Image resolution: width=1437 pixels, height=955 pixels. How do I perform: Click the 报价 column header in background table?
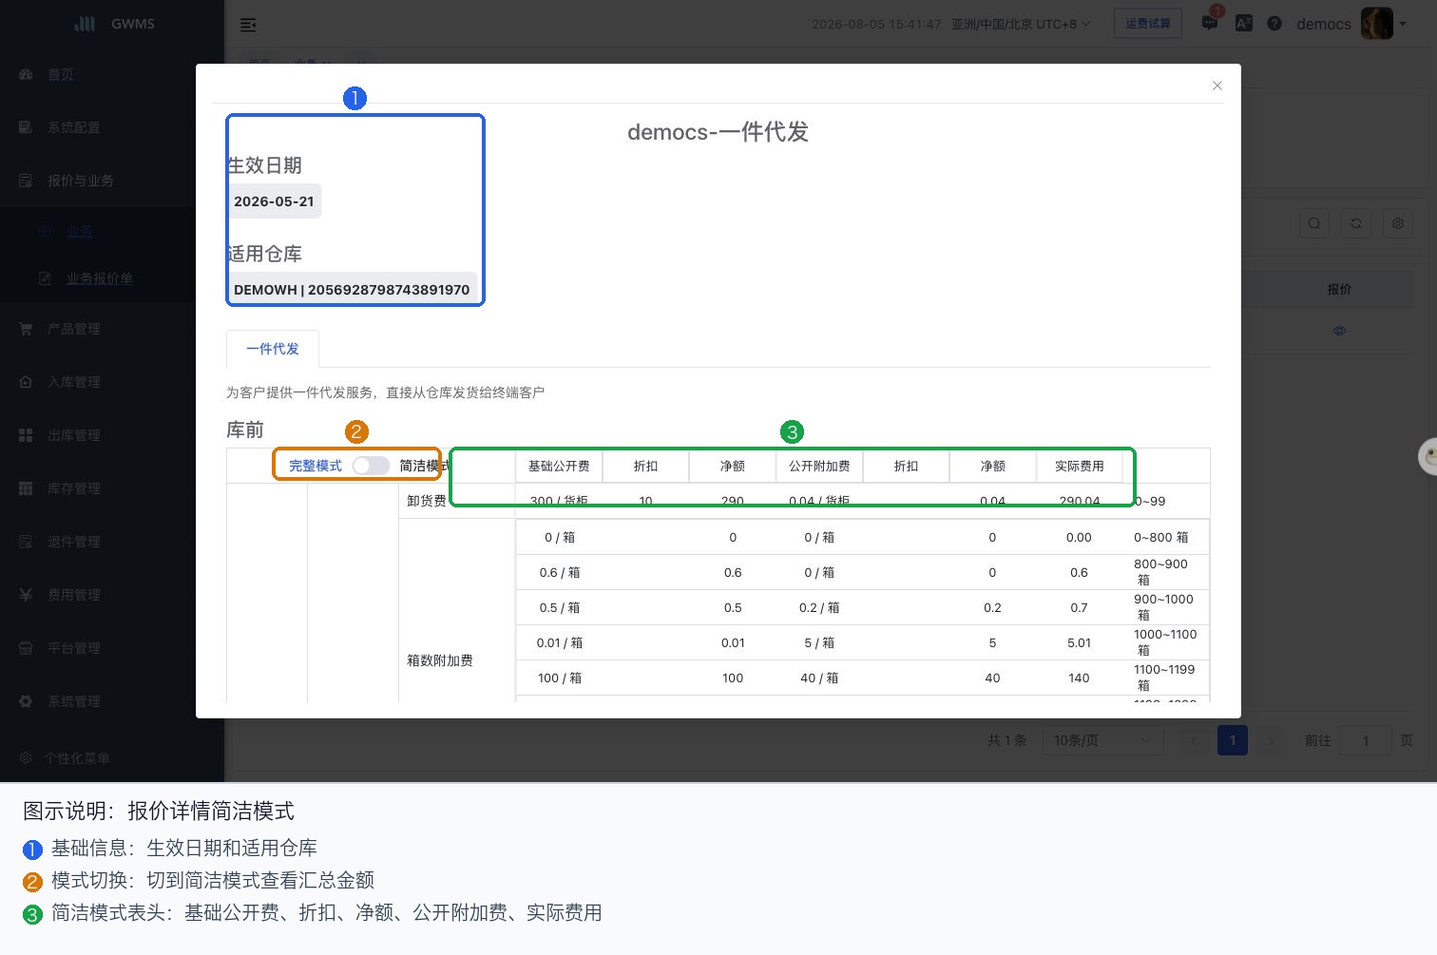tap(1339, 289)
